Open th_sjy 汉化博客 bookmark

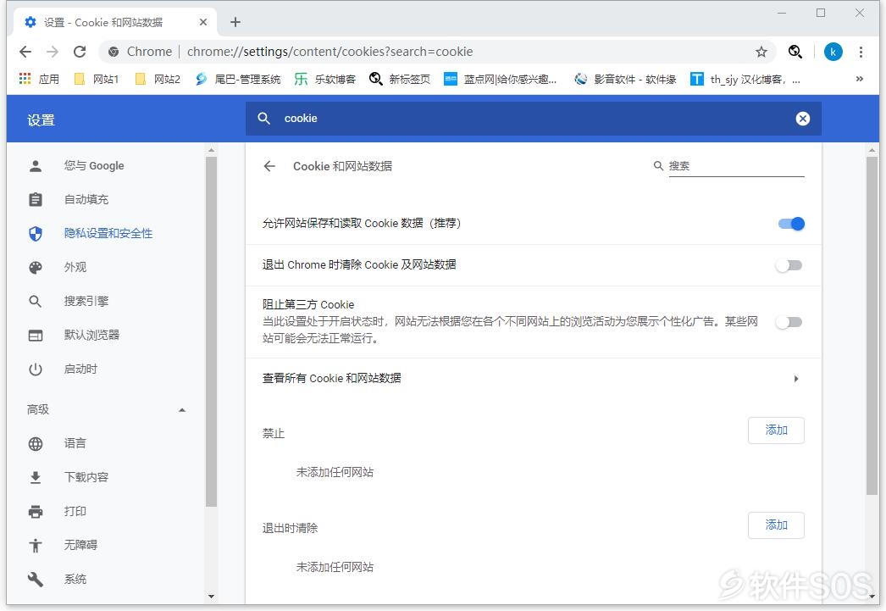coord(746,79)
